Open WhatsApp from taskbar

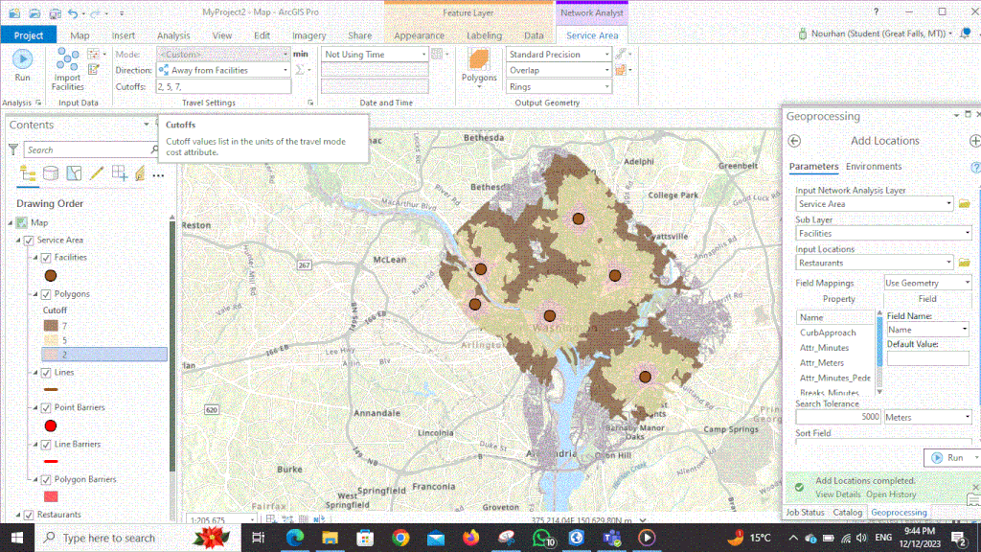[x=542, y=538]
